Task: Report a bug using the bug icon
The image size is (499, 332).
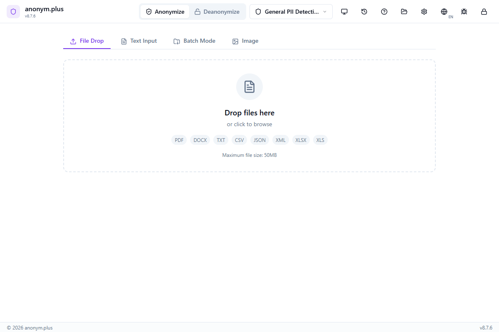Action: (x=464, y=12)
